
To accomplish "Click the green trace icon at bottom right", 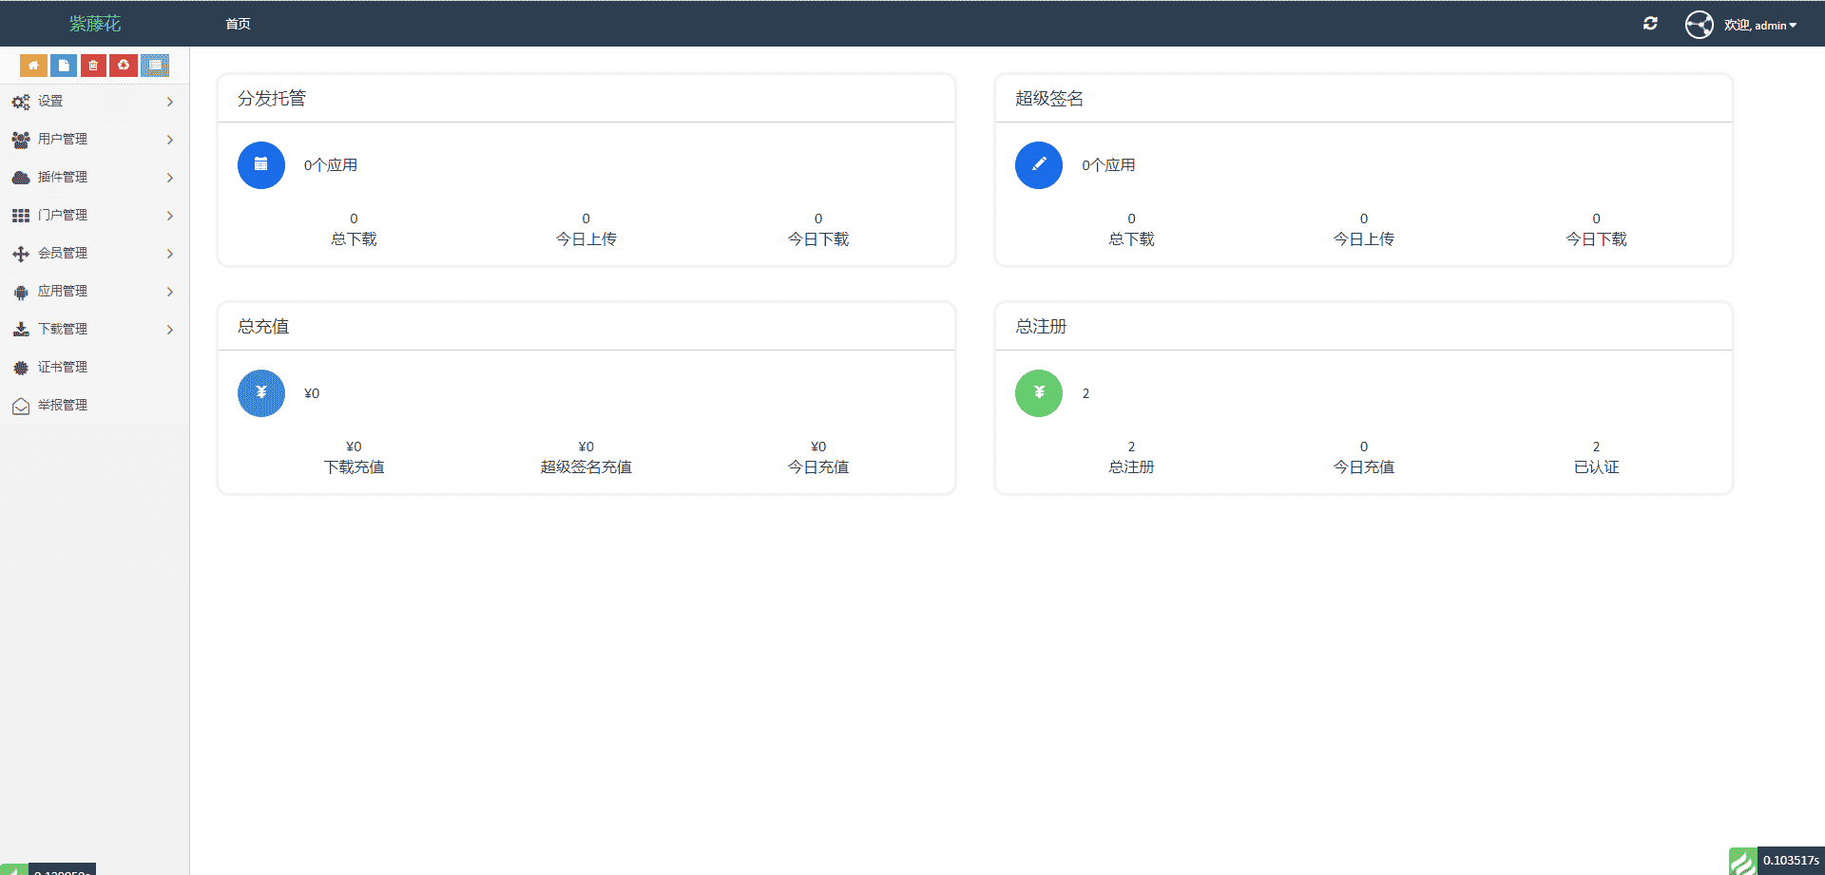I will 1743,862.
